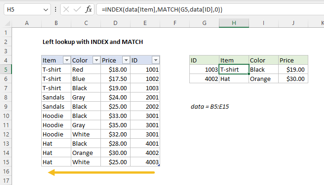Select the $28.00 price cell

[116, 143]
